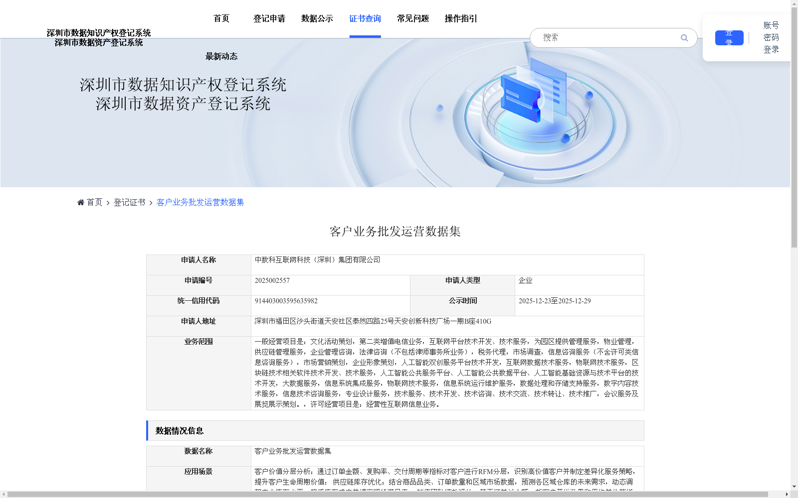Click the blue 登录 button
The height and width of the screenshot is (498, 798).
(x=729, y=38)
